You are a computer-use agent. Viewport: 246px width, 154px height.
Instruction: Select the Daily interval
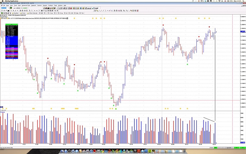click(77, 13)
